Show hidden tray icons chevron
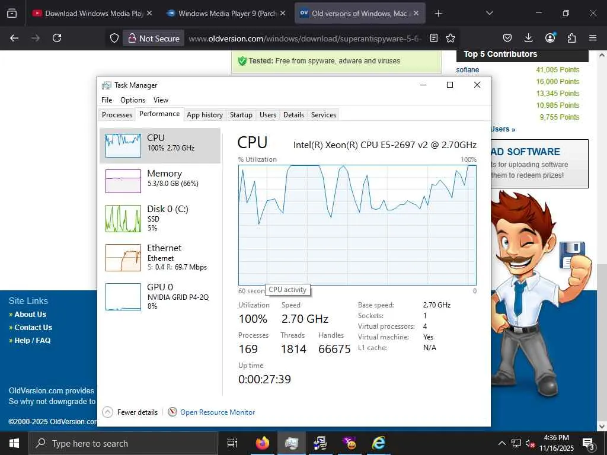 coord(501,443)
